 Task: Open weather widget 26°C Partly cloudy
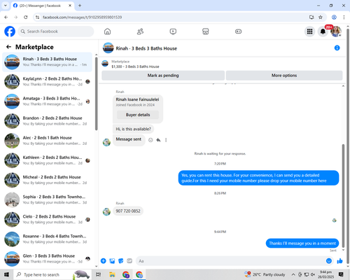[265, 274]
